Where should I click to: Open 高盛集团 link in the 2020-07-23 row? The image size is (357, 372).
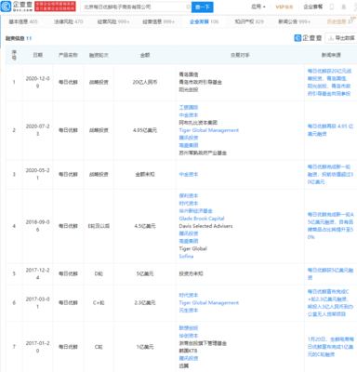[x=189, y=145]
